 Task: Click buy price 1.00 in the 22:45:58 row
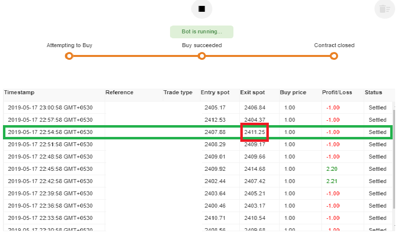click(x=289, y=169)
